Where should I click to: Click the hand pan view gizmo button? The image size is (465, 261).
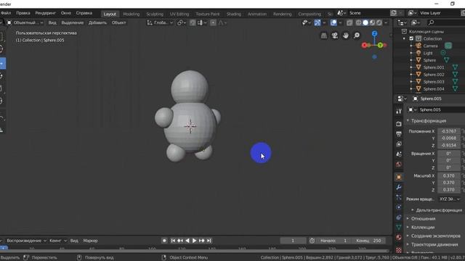(x=346, y=36)
